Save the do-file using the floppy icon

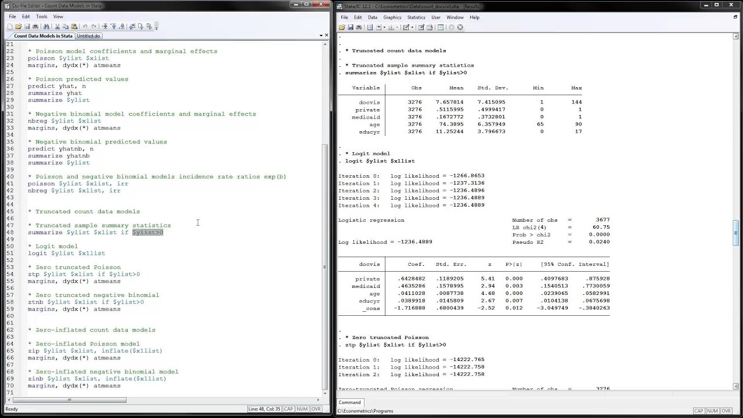(27, 26)
